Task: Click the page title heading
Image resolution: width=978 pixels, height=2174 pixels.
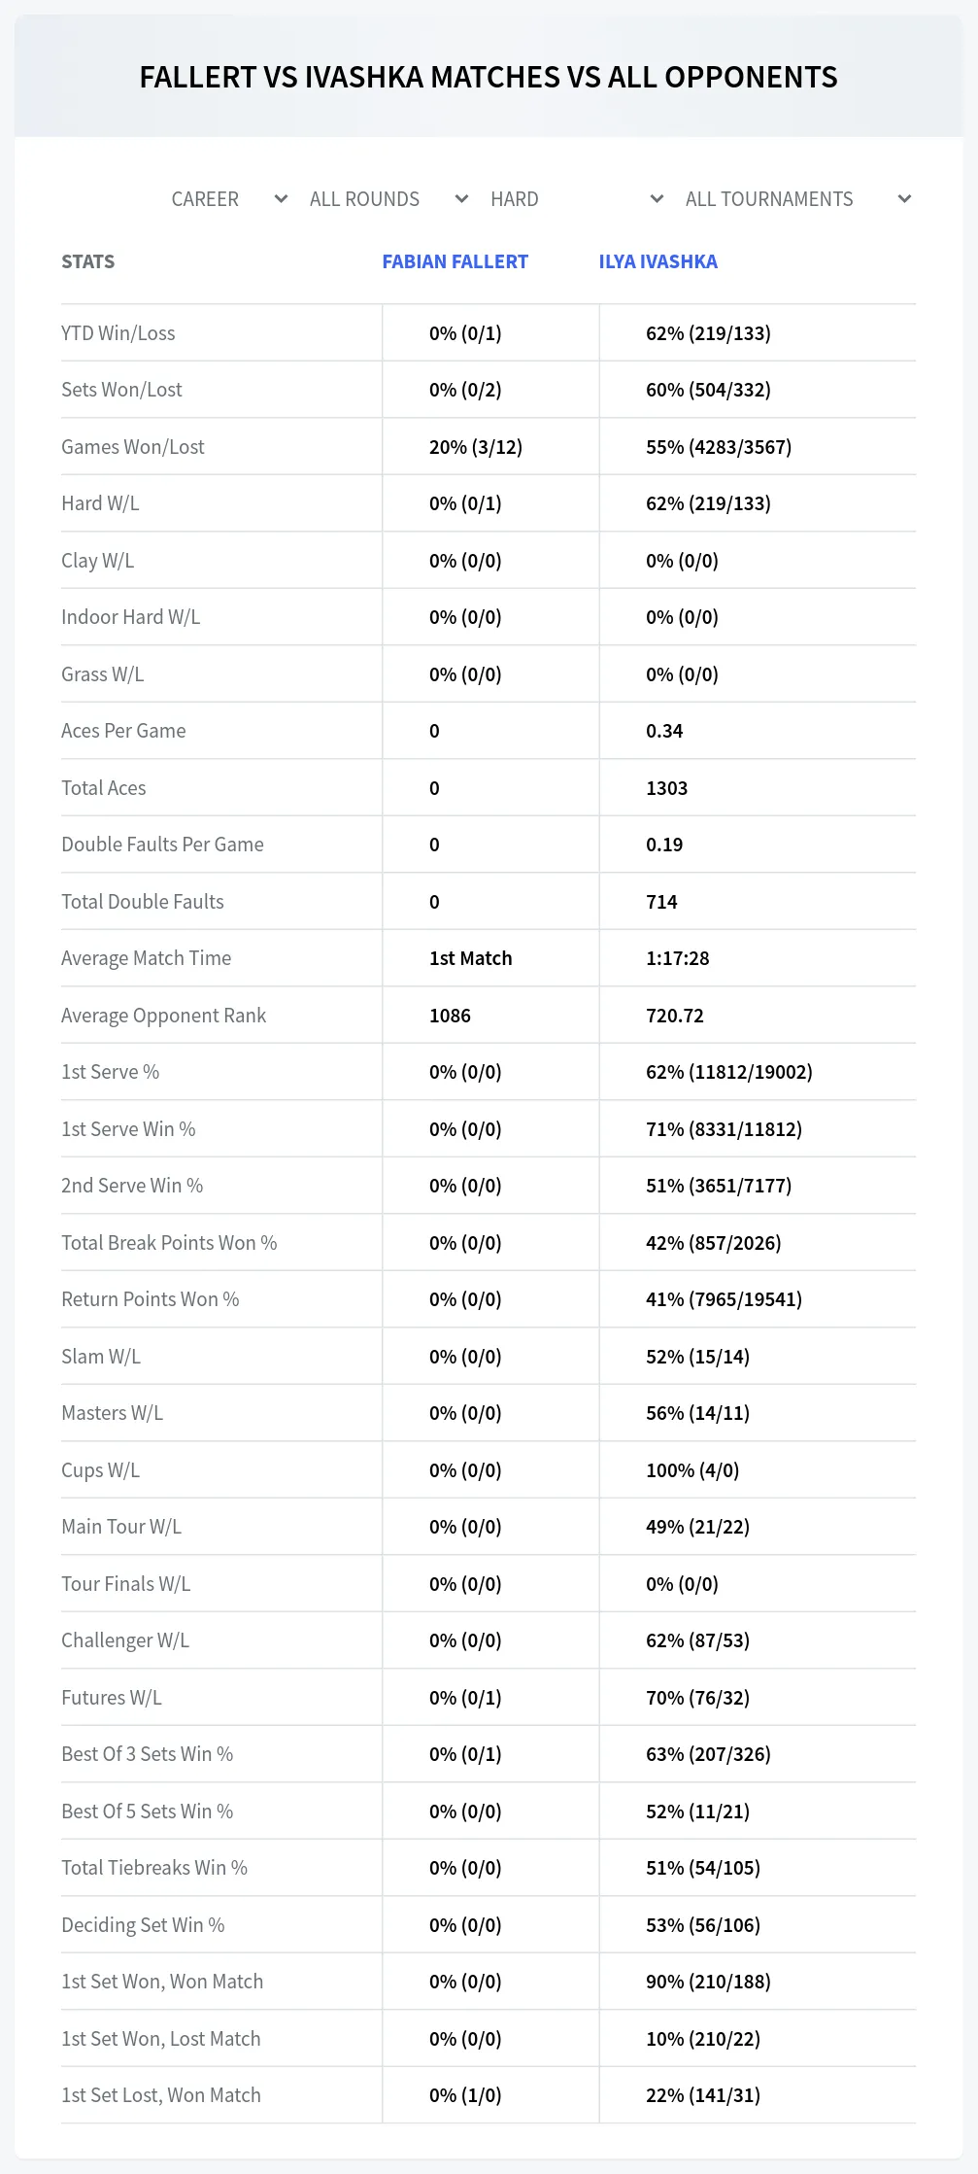Action: pyautogui.click(x=489, y=77)
